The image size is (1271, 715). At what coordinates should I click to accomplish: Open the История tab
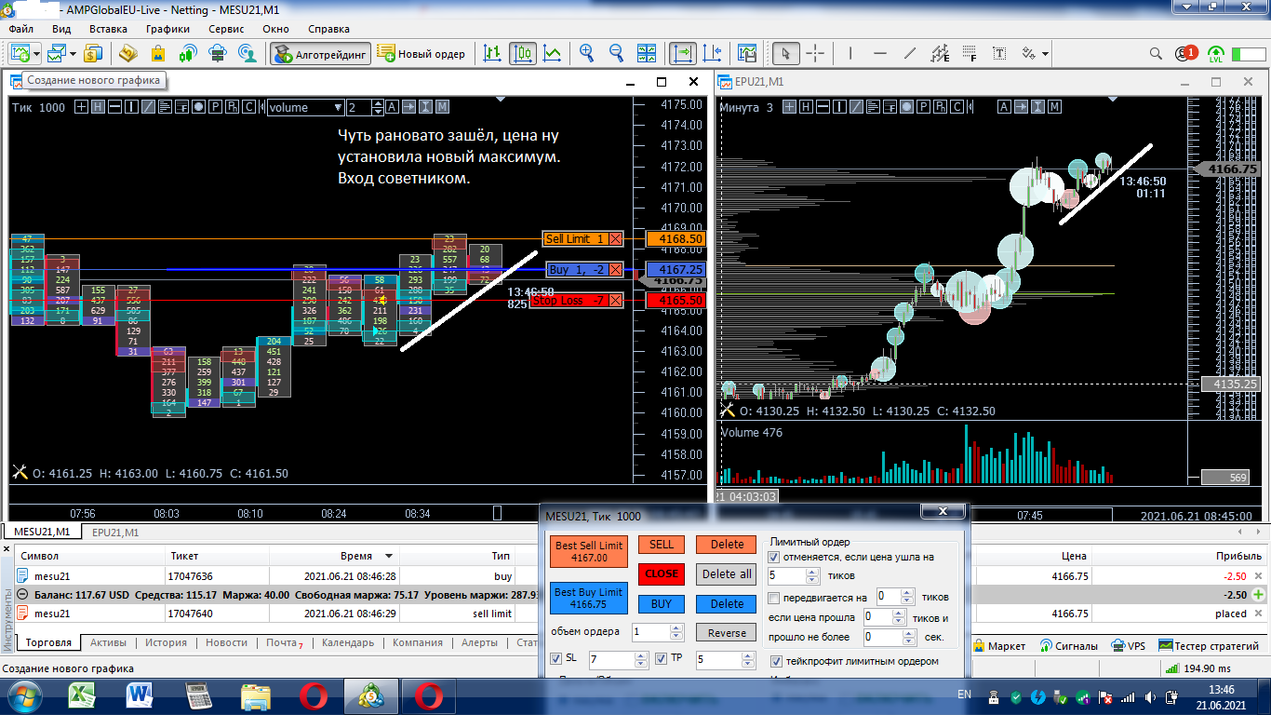[166, 642]
